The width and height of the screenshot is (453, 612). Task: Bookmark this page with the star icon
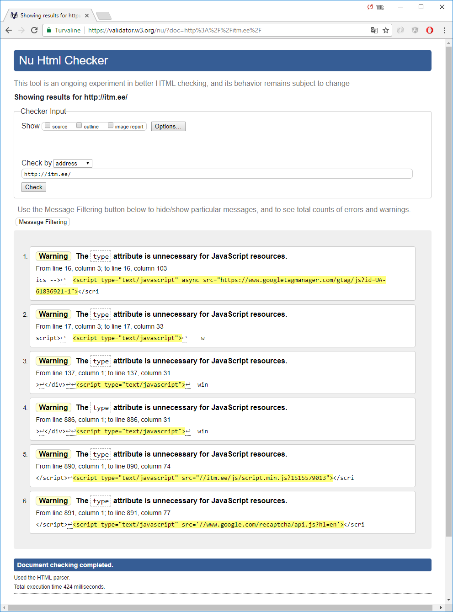386,30
